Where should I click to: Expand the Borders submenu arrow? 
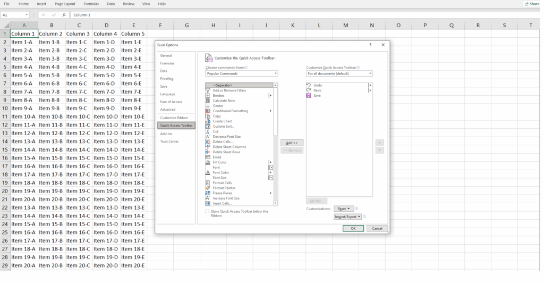tap(270, 96)
